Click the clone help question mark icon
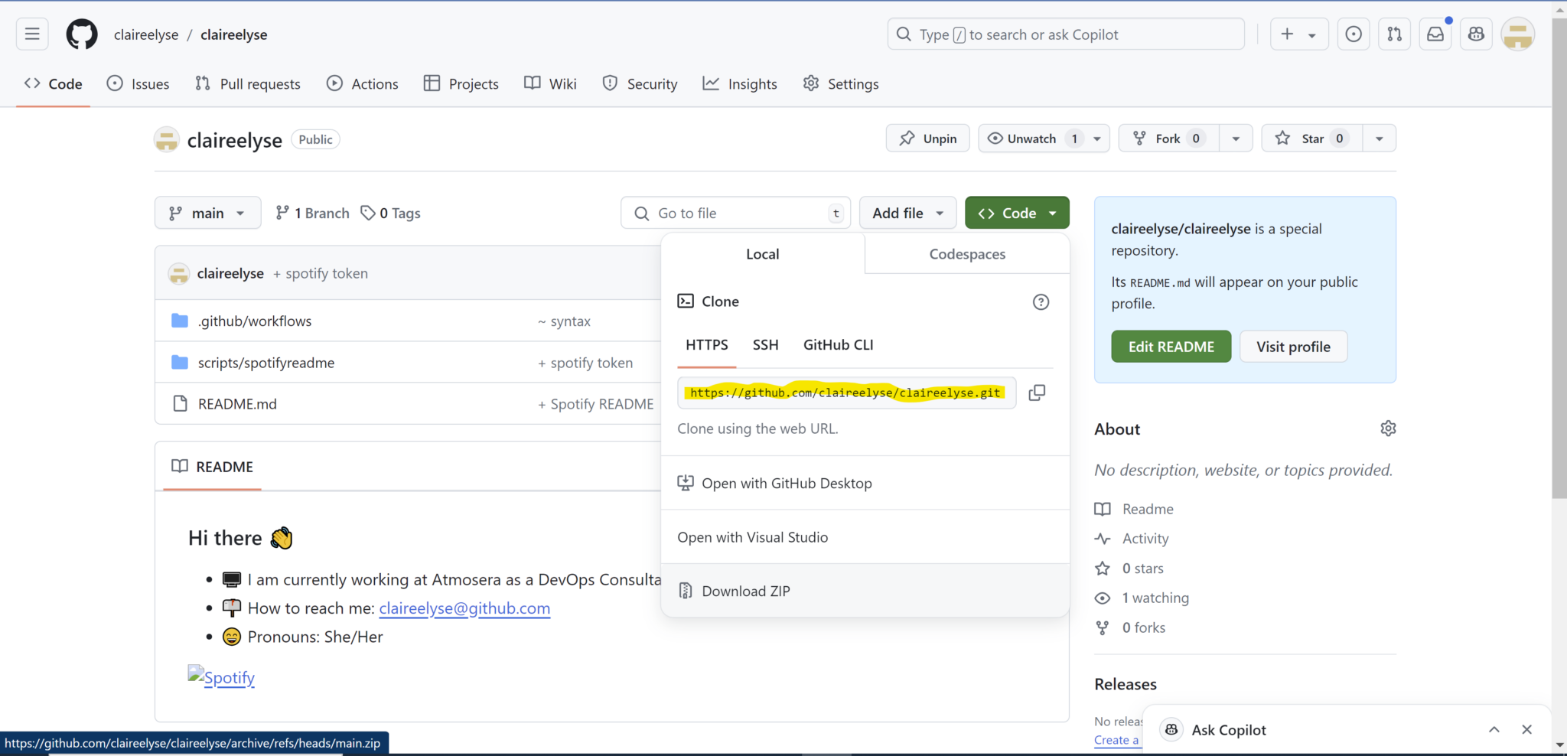Viewport: 1567px width, 756px height. pos(1041,301)
